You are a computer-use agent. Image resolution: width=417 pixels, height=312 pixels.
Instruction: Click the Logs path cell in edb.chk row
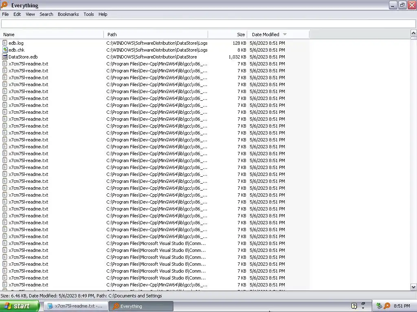(x=157, y=50)
